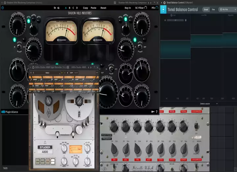Click Copy in Shadow Hills toolbar
This screenshot has height=172, width=237.
(85, 8)
